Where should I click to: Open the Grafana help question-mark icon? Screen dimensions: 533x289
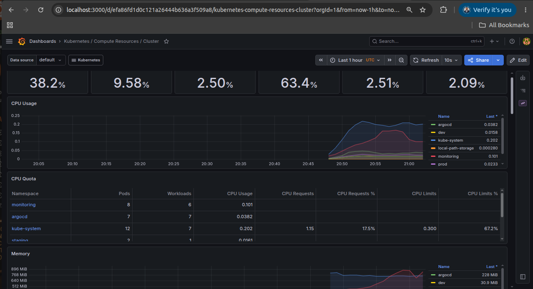[512, 41]
